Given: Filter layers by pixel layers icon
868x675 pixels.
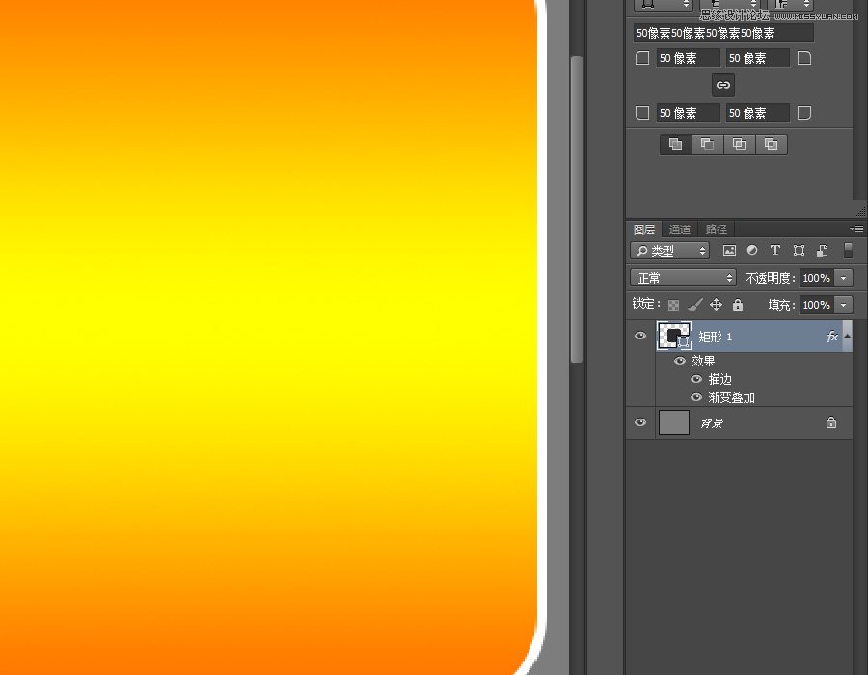Looking at the screenshot, I should point(730,251).
